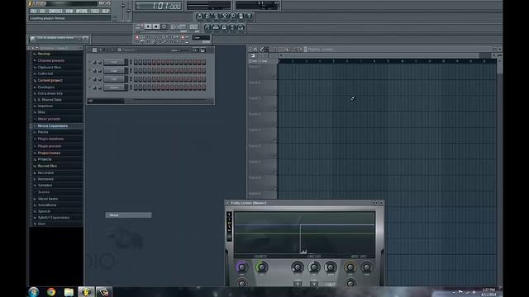Expand the Extra drum kits folder

coord(50,93)
